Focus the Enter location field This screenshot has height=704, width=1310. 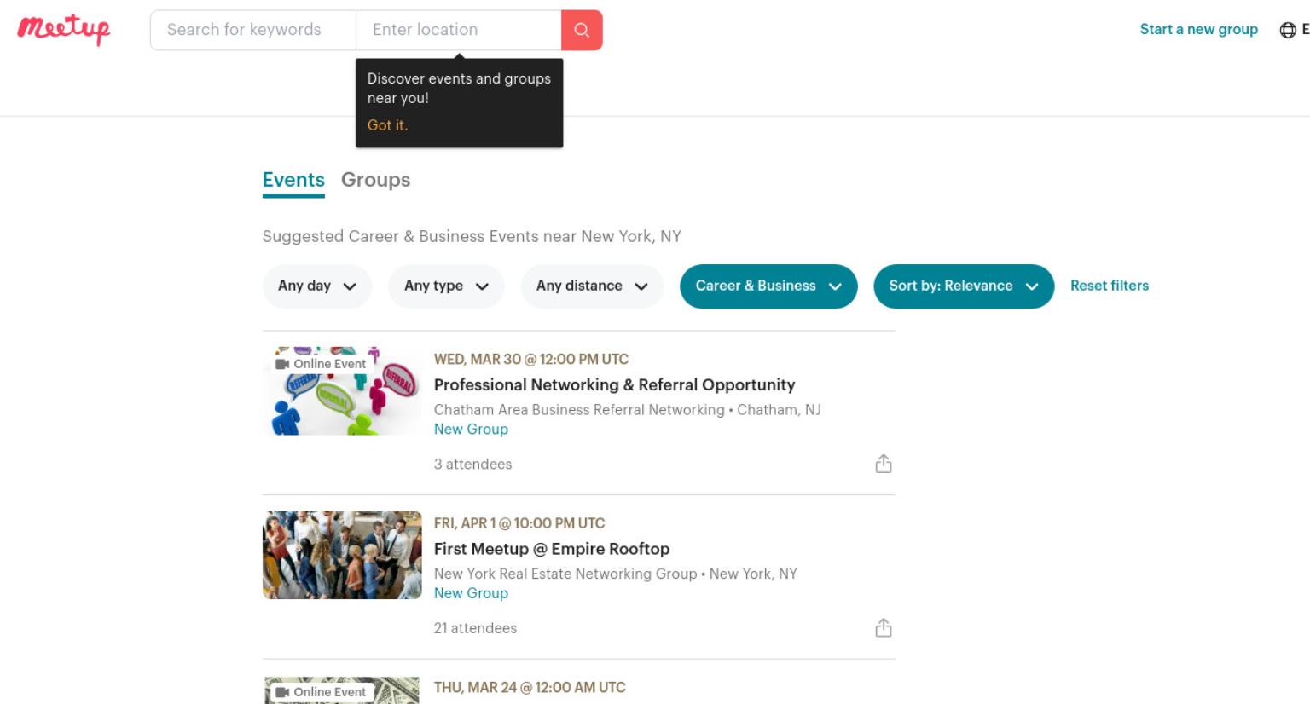coord(459,30)
